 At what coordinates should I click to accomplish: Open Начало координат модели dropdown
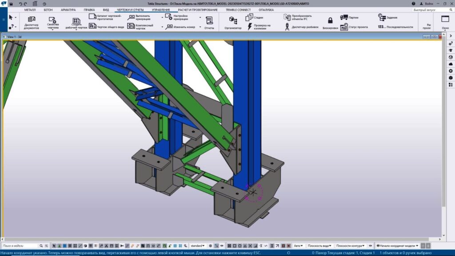pos(397,246)
